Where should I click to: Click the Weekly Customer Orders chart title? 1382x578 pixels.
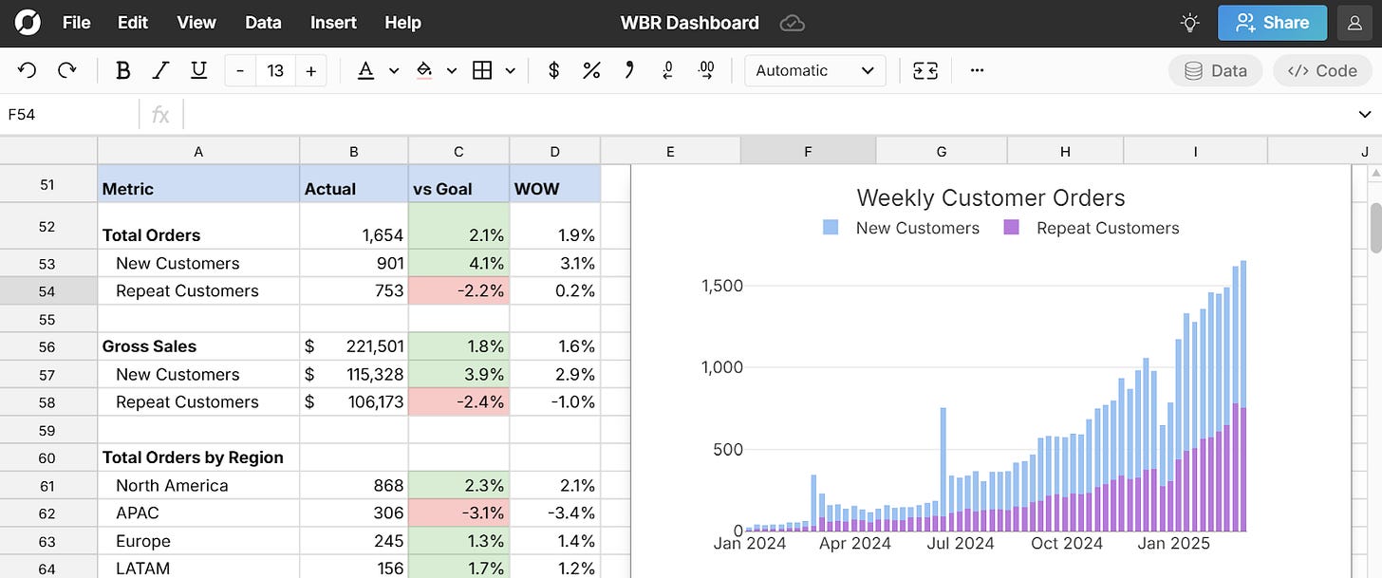(991, 197)
